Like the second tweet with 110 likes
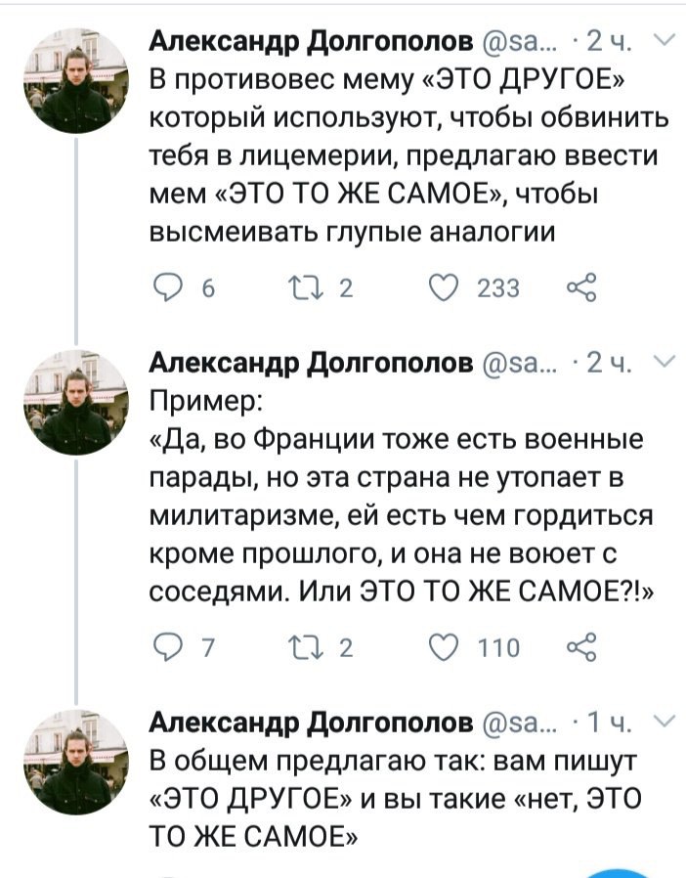This screenshot has height=878, width=686. [x=443, y=646]
